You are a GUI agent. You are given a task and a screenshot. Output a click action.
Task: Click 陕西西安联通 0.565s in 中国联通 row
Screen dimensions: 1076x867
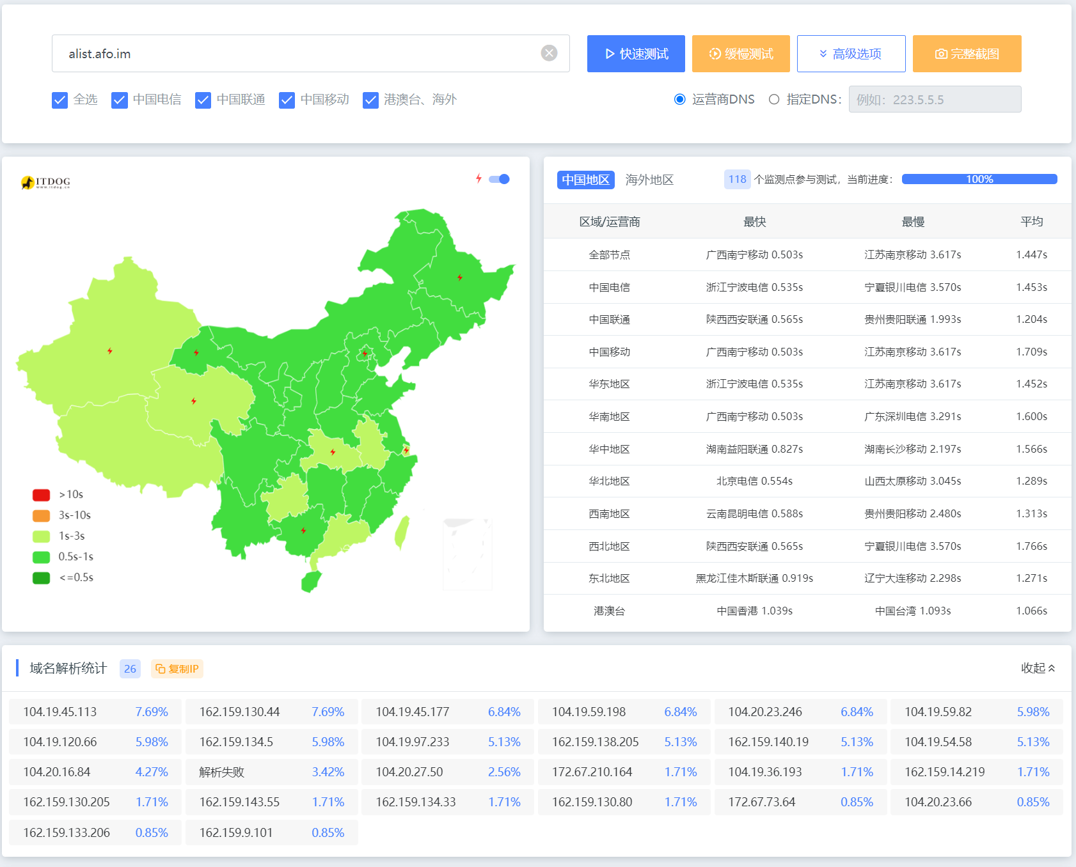[x=754, y=319]
